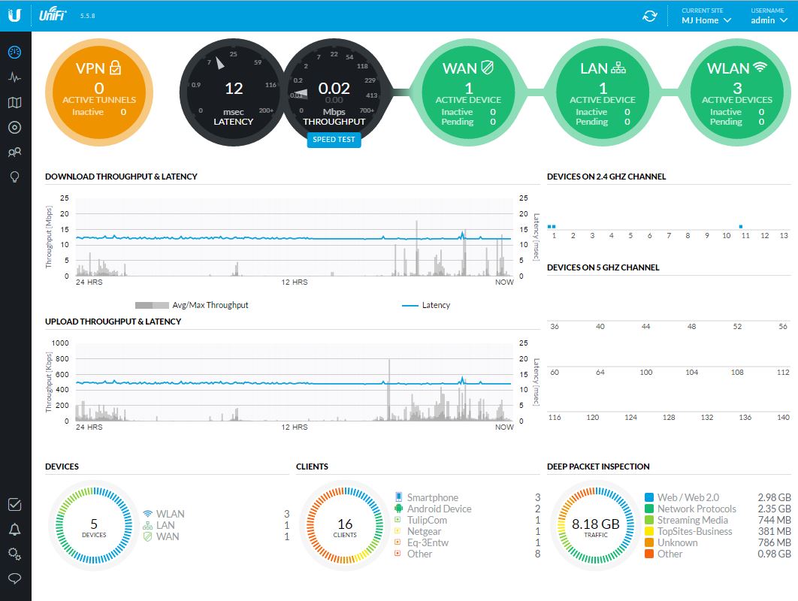Click the WAN shield icon in Devices legend

coord(147,536)
